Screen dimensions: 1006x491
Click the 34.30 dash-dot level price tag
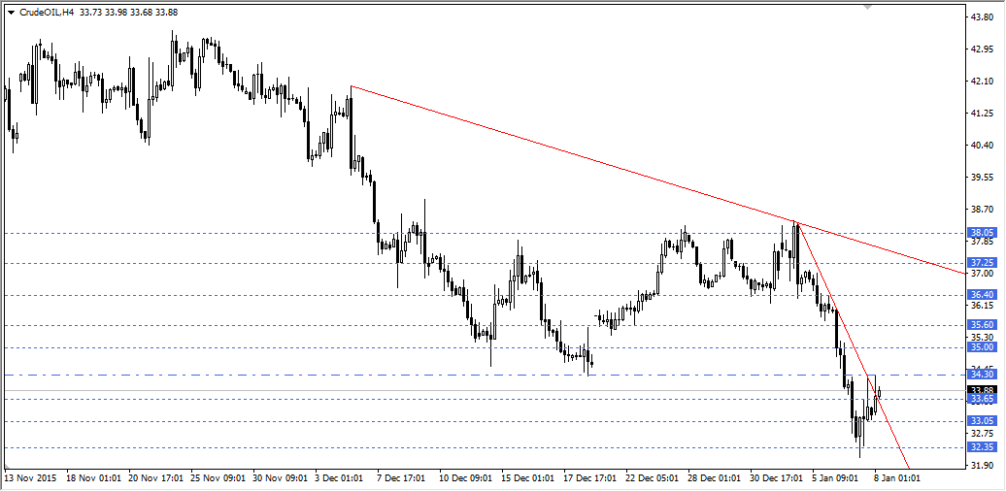tap(982, 375)
